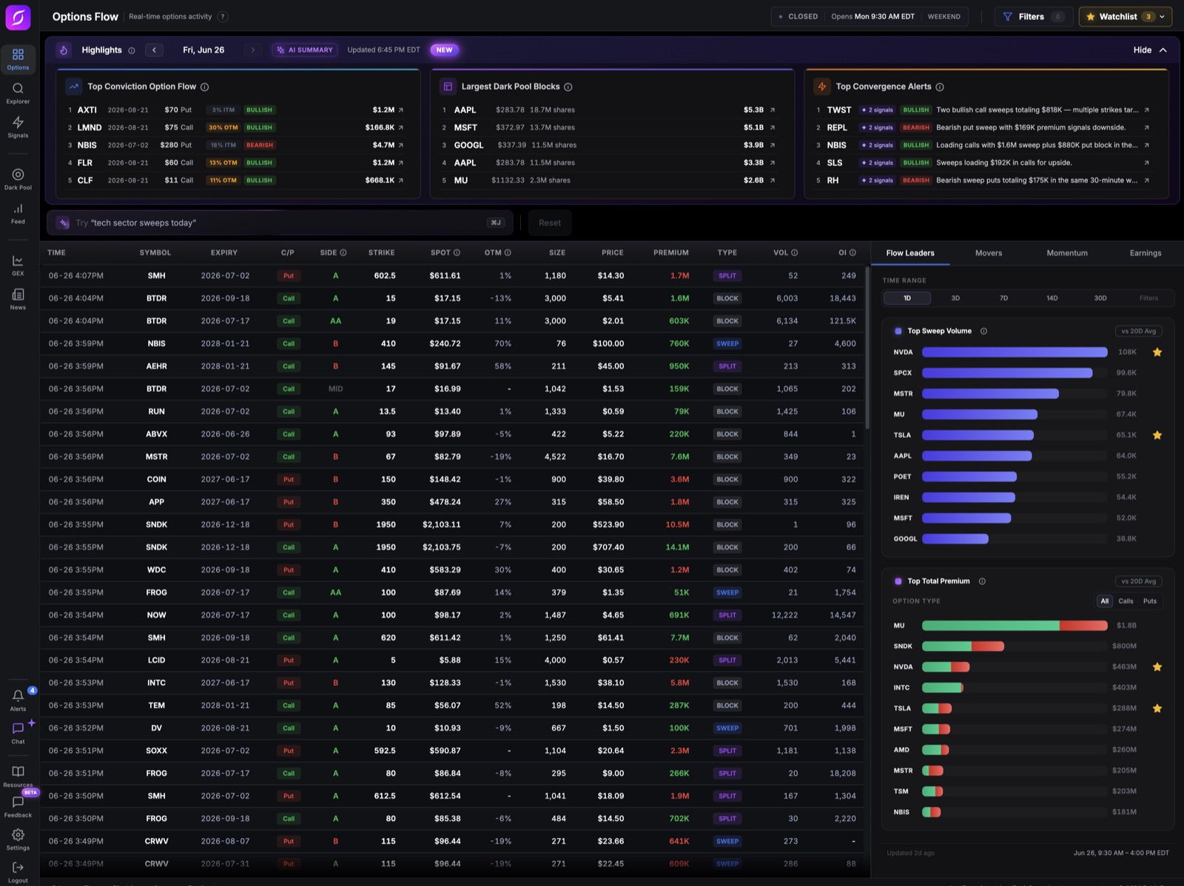1184x886 pixels.
Task: Open the Filters button in header
Action: tap(1033, 16)
